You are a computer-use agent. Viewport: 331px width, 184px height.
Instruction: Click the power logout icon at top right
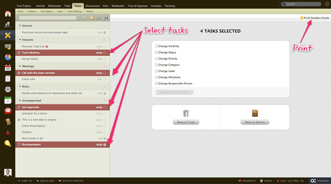327,4
